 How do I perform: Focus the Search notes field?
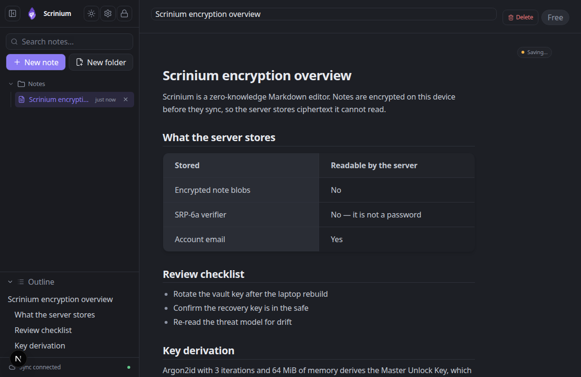69,42
